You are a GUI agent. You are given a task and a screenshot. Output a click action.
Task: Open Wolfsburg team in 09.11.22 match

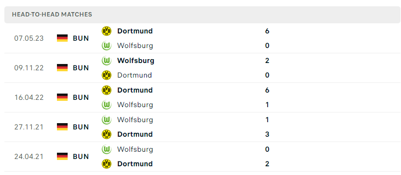coord(136,61)
